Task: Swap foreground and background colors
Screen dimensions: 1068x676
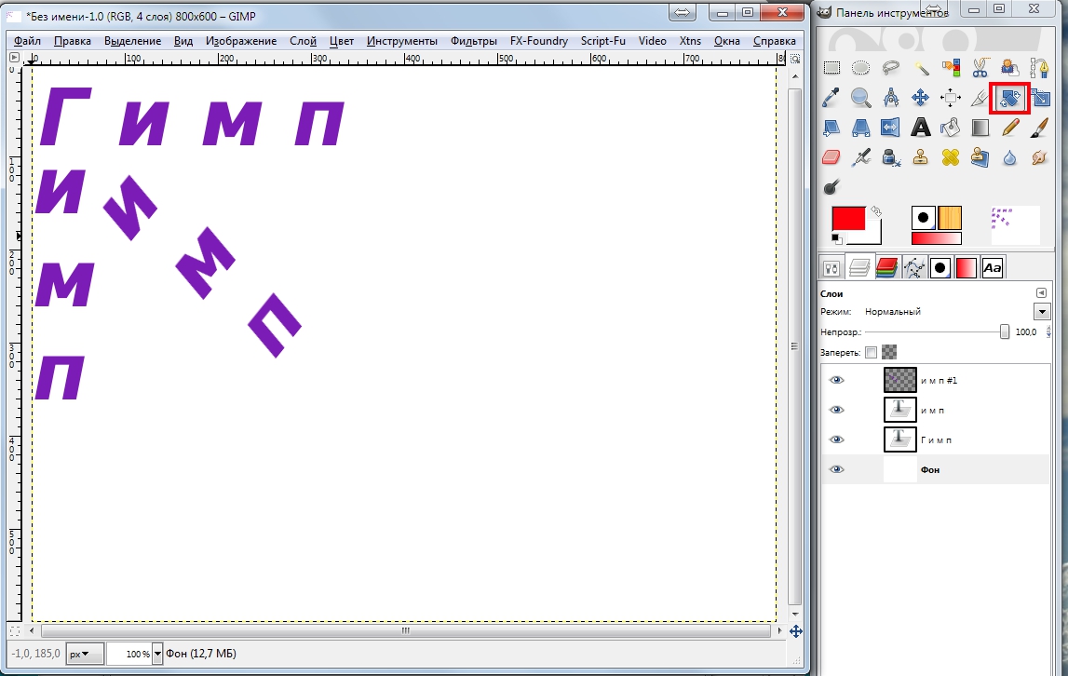Action: [876, 212]
